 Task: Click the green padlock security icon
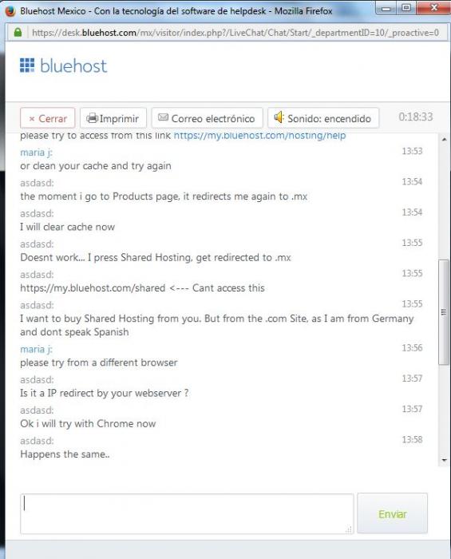point(18,33)
